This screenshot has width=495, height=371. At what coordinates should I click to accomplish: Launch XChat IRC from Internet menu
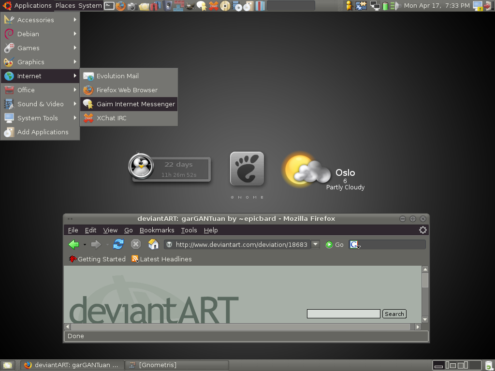point(129,118)
